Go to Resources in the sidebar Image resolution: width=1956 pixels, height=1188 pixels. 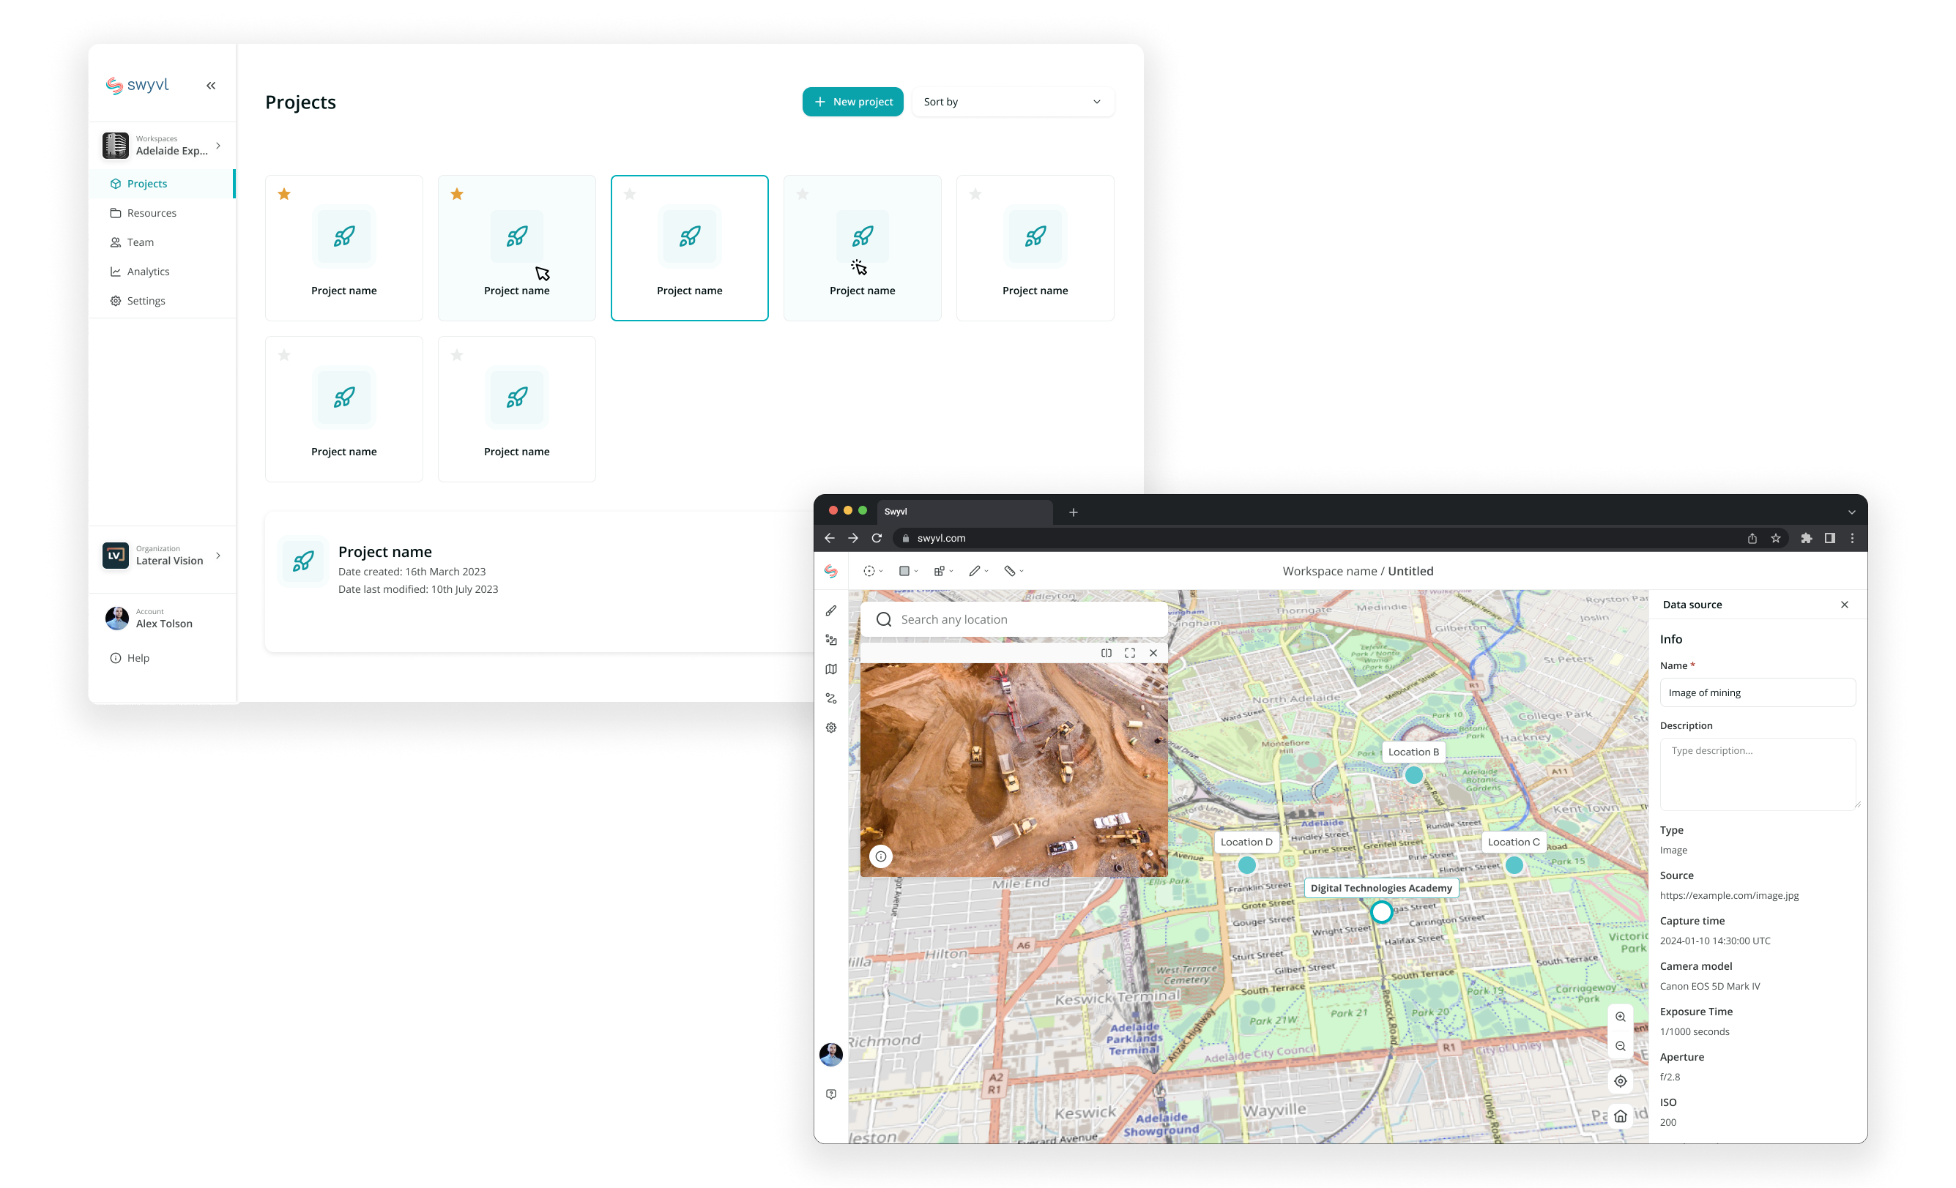coord(152,213)
